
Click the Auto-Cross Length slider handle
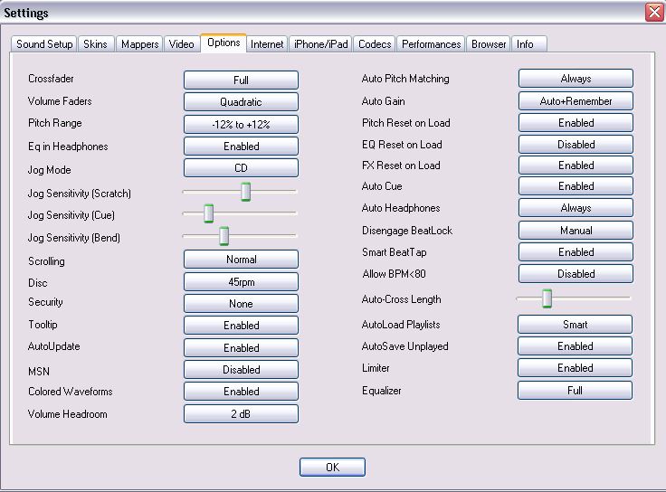pyautogui.click(x=547, y=298)
